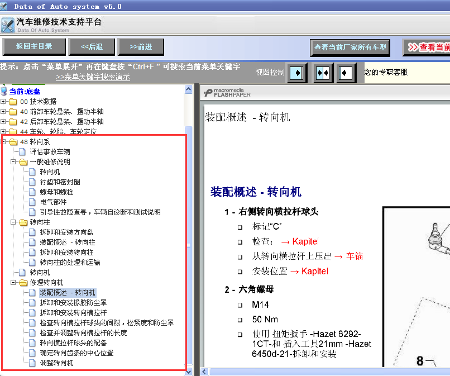Click folder icon of 修理转向机

tap(23, 283)
